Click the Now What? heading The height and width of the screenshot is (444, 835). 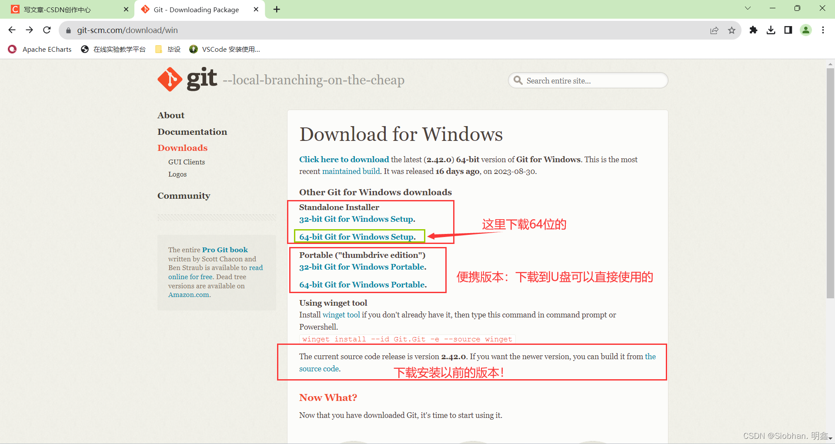tap(328, 397)
